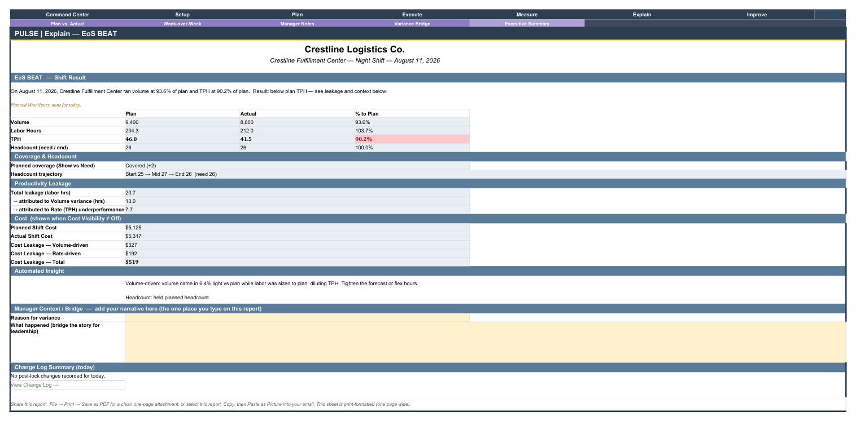
Task: Click Volume percent to plan 93.6%
Action: click(x=412, y=122)
